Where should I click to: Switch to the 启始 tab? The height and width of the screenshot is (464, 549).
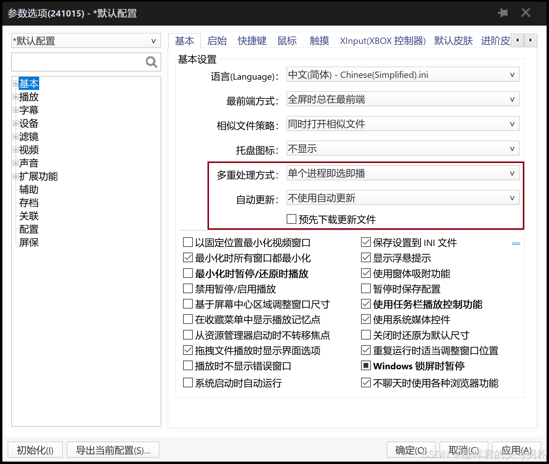tap(217, 41)
